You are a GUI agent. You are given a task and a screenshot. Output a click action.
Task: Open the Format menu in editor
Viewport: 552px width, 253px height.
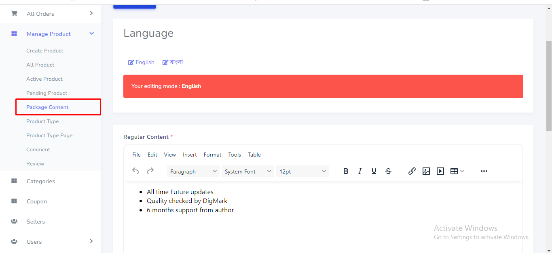click(212, 155)
